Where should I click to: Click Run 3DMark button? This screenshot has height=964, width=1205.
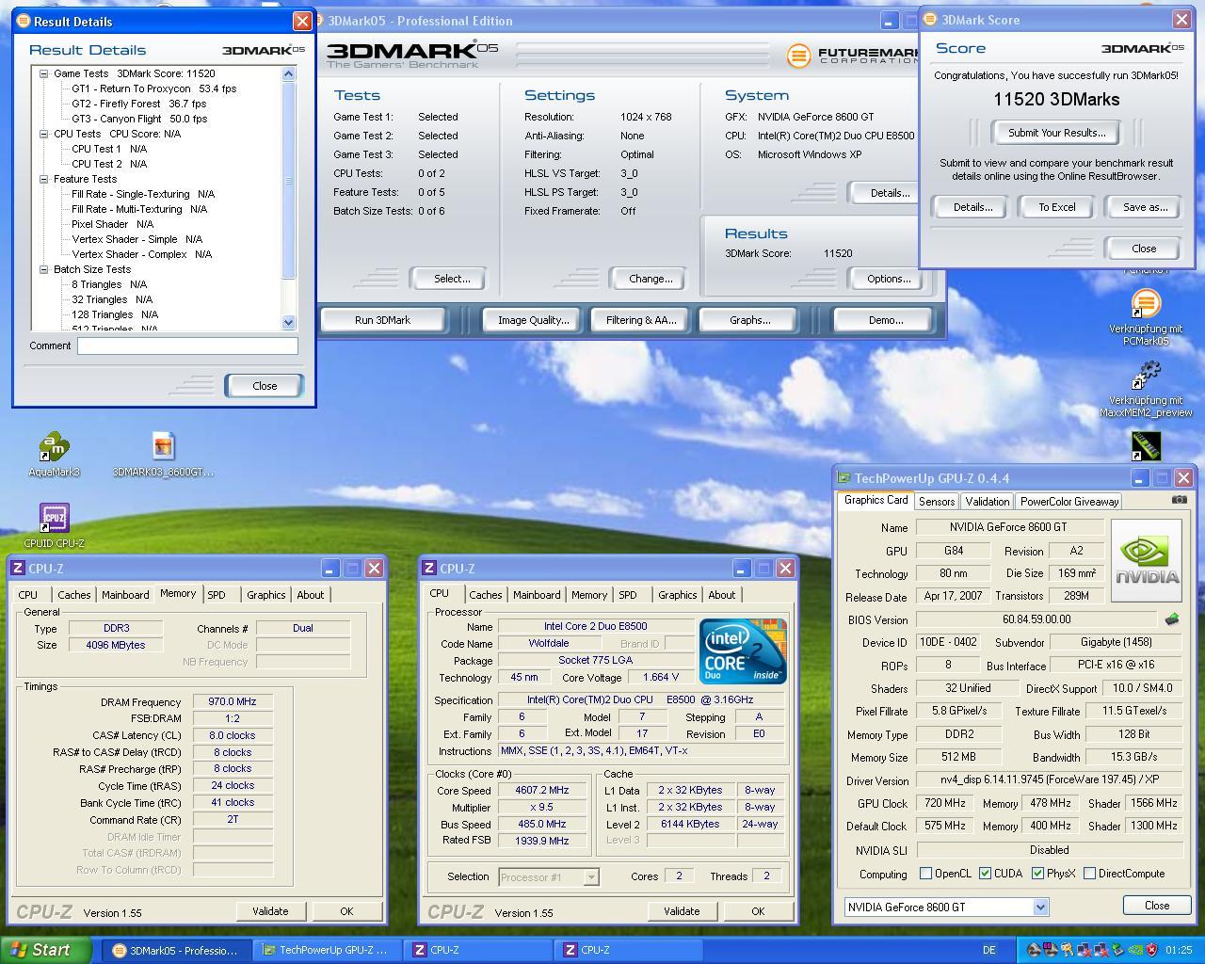(382, 320)
